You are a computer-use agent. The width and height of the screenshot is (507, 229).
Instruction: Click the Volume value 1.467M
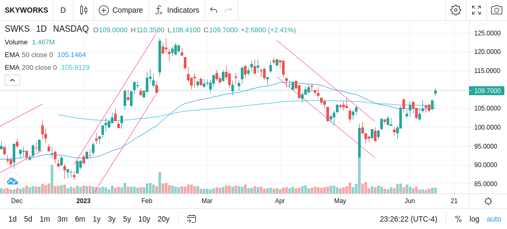[43, 42]
